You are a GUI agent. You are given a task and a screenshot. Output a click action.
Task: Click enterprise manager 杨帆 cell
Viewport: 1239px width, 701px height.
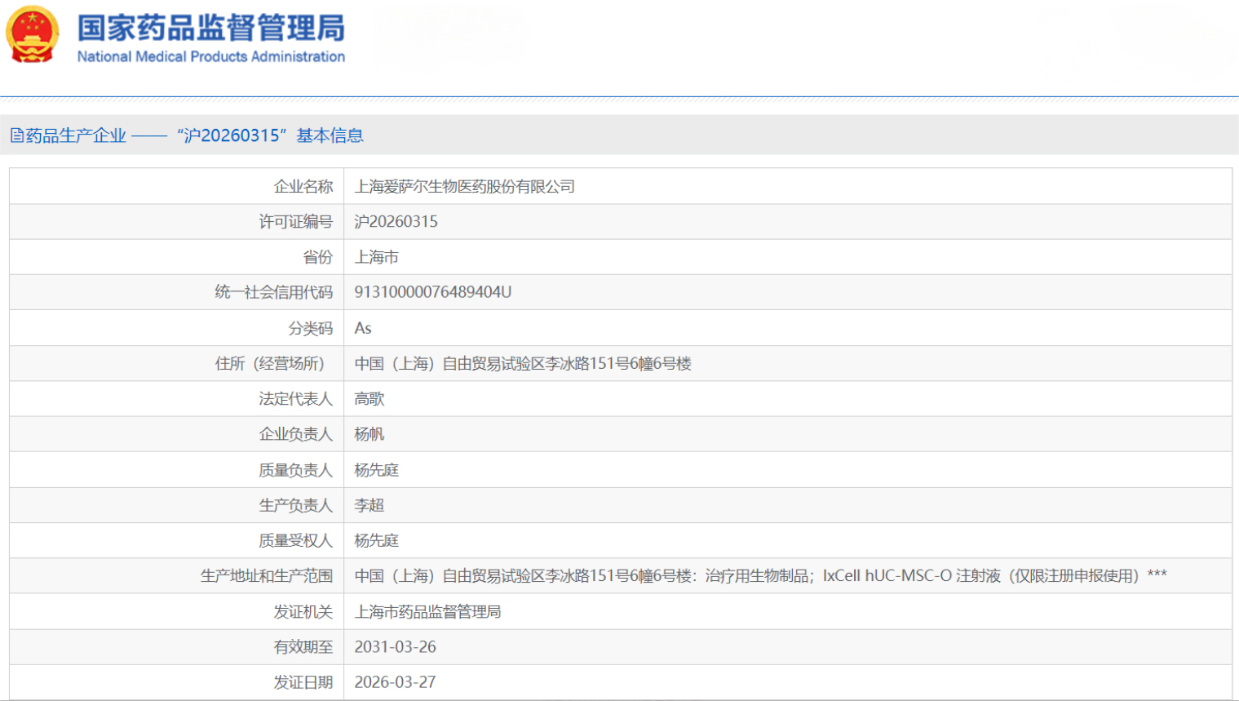(x=371, y=434)
